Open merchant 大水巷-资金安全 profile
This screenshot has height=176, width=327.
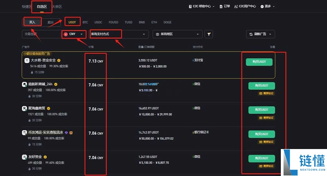click(x=43, y=60)
